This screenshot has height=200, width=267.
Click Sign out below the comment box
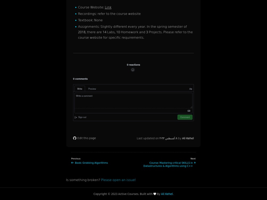pos(82,117)
